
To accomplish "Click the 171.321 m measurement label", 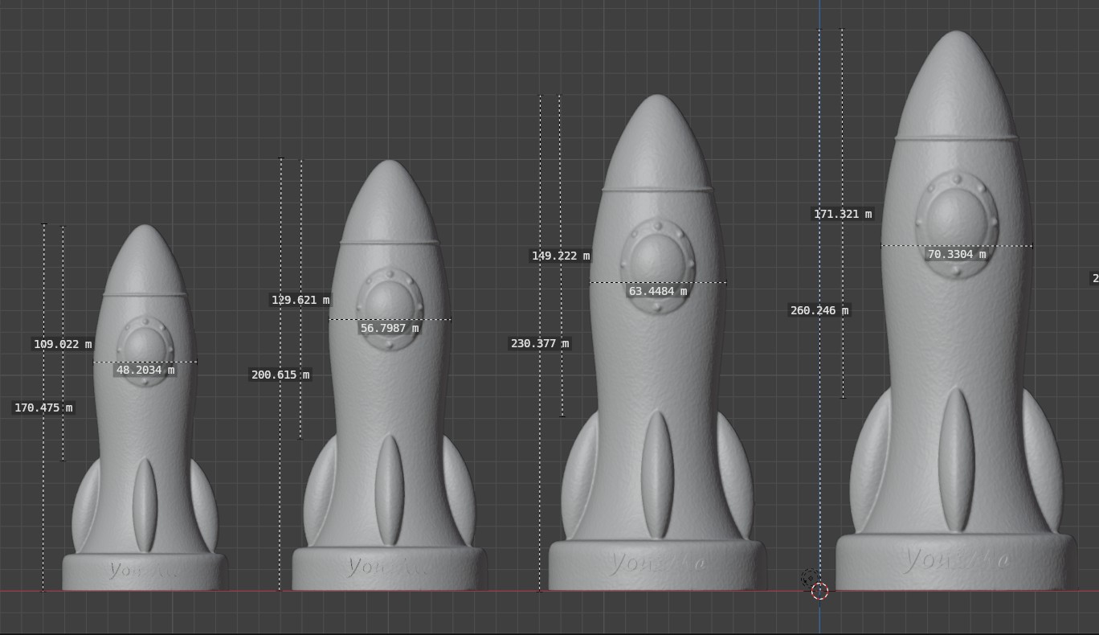I will [x=843, y=214].
